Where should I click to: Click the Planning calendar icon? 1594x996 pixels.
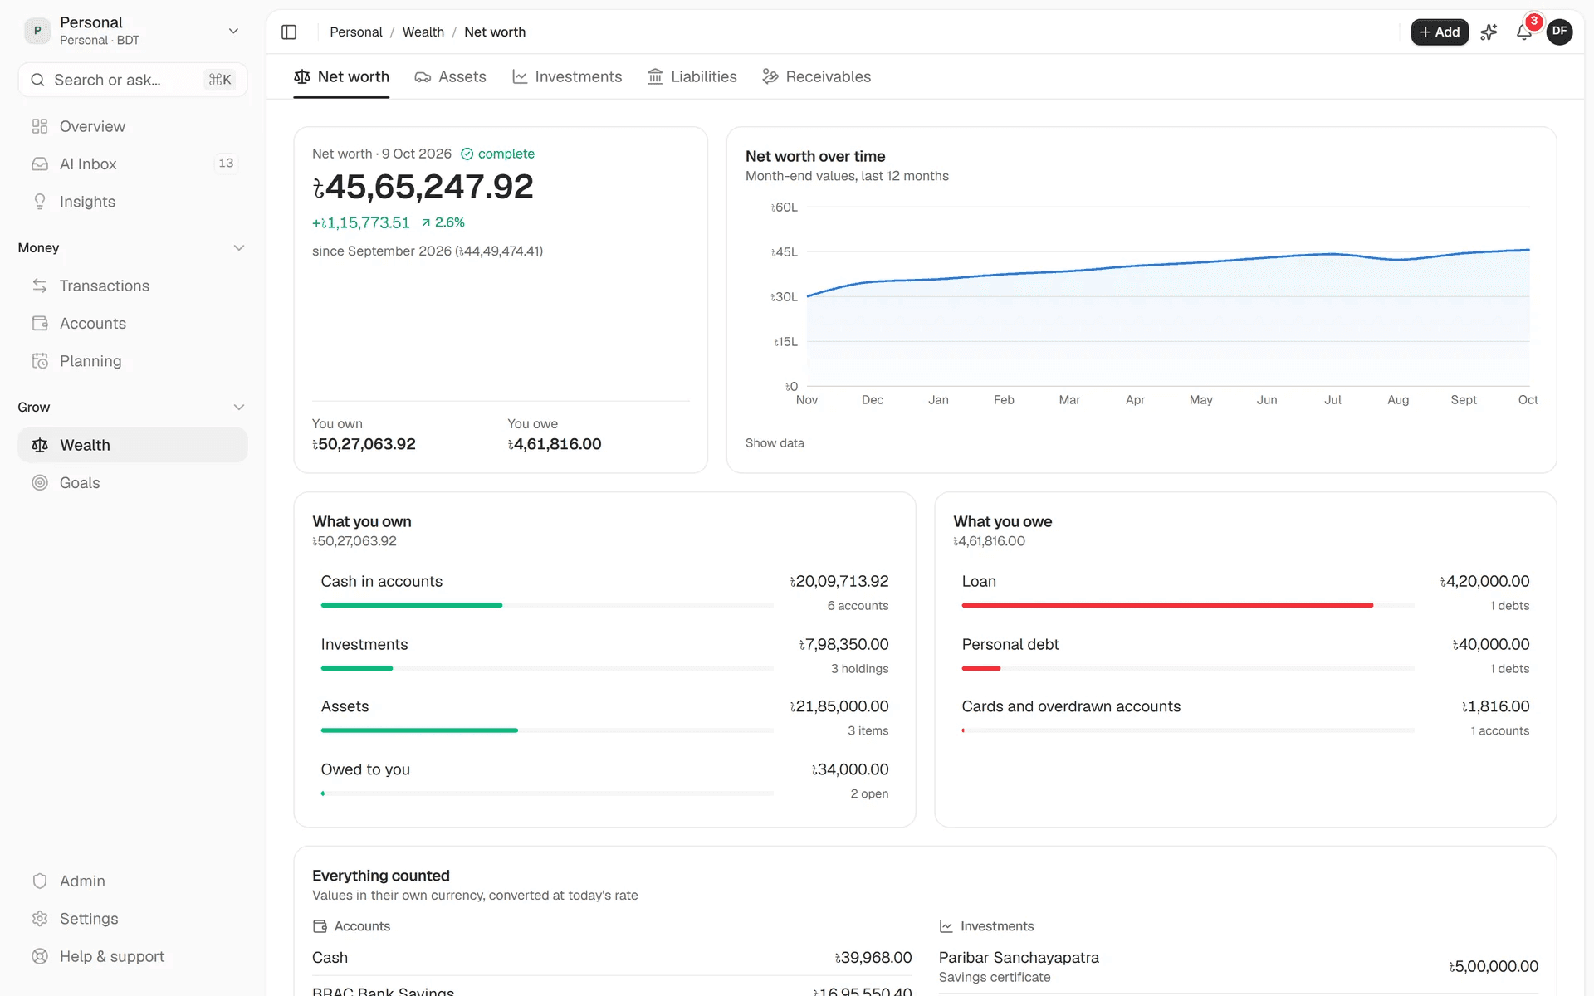coord(40,361)
